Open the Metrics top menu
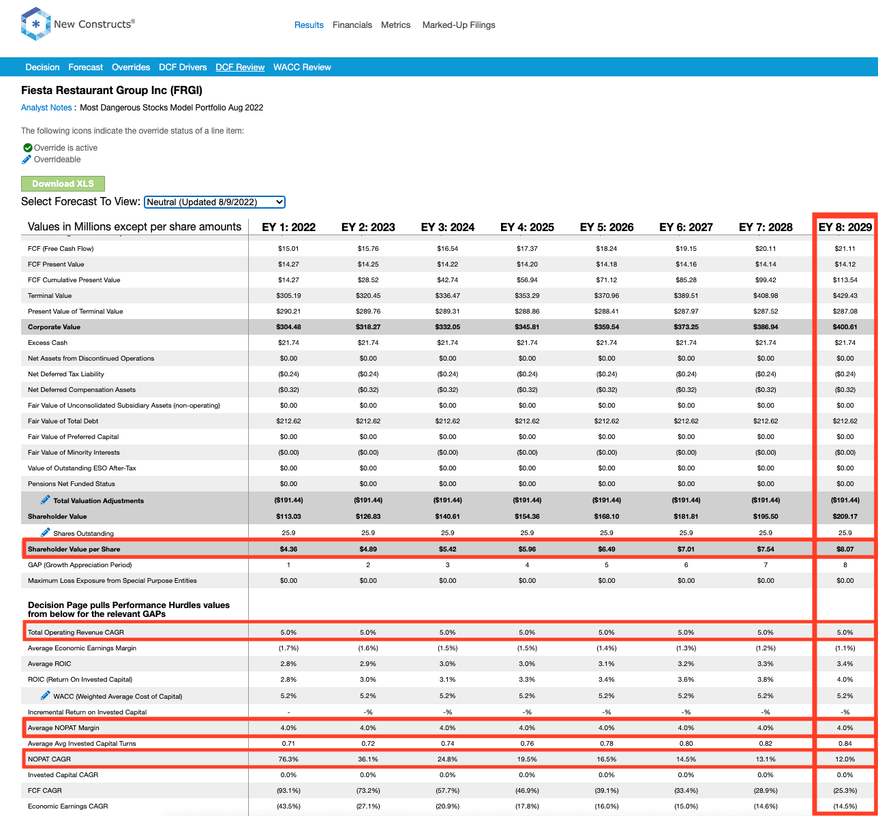Screen dimensions: 878x816 coord(396,25)
